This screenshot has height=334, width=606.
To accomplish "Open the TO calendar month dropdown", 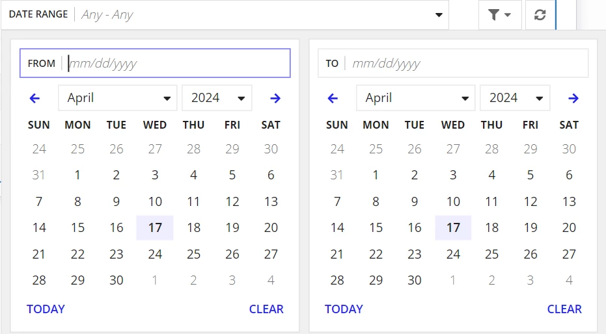I will click(415, 98).
